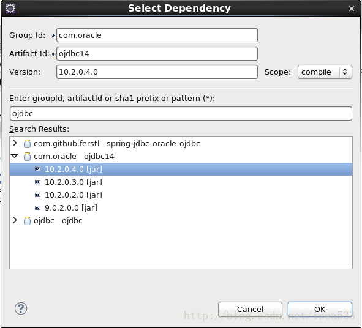362x328 pixels.
Task: Click the jar icon beside ojdbc ojdbc
Action: [x=27, y=221]
